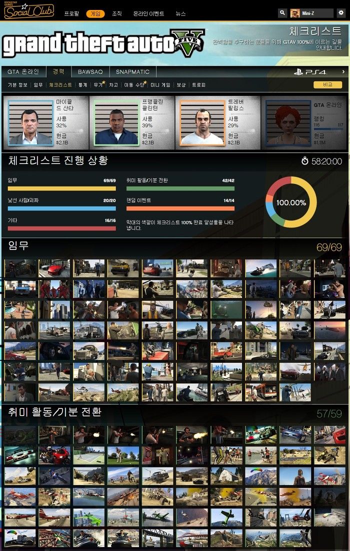Click the 체크리스트 진행 상황 heading
Viewport: 350px width, 551px height.
tap(58, 160)
